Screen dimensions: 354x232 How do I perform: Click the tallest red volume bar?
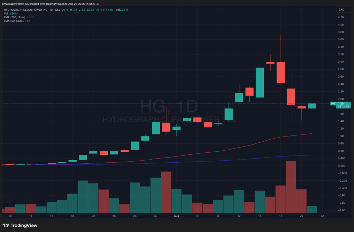tap(291, 187)
